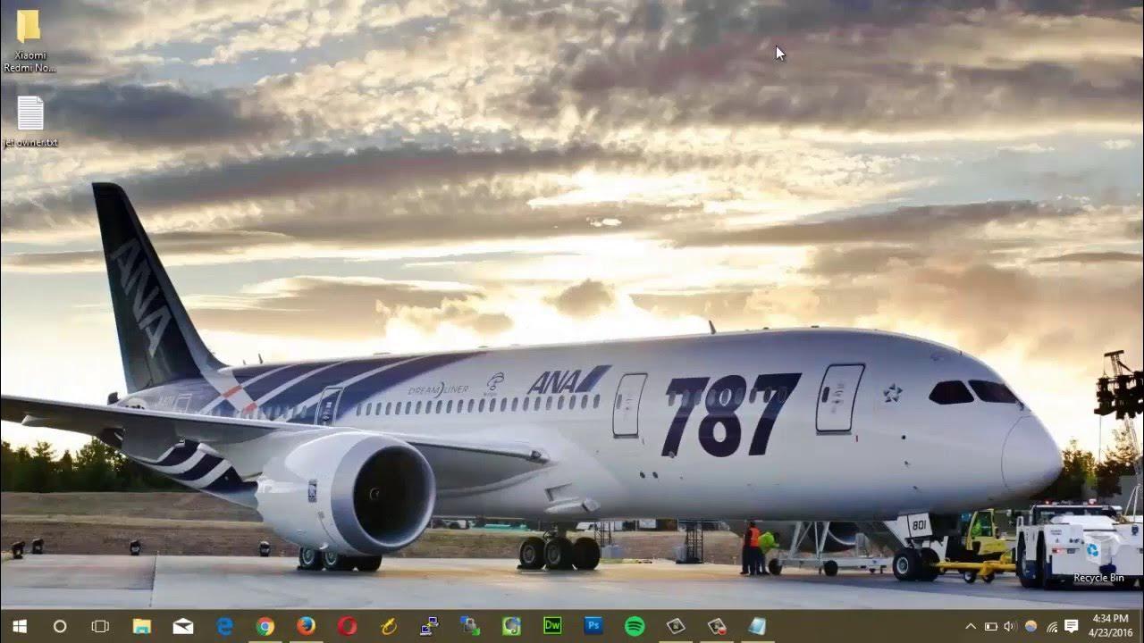Open Adobe Dreamweaver from taskbar

click(552, 626)
